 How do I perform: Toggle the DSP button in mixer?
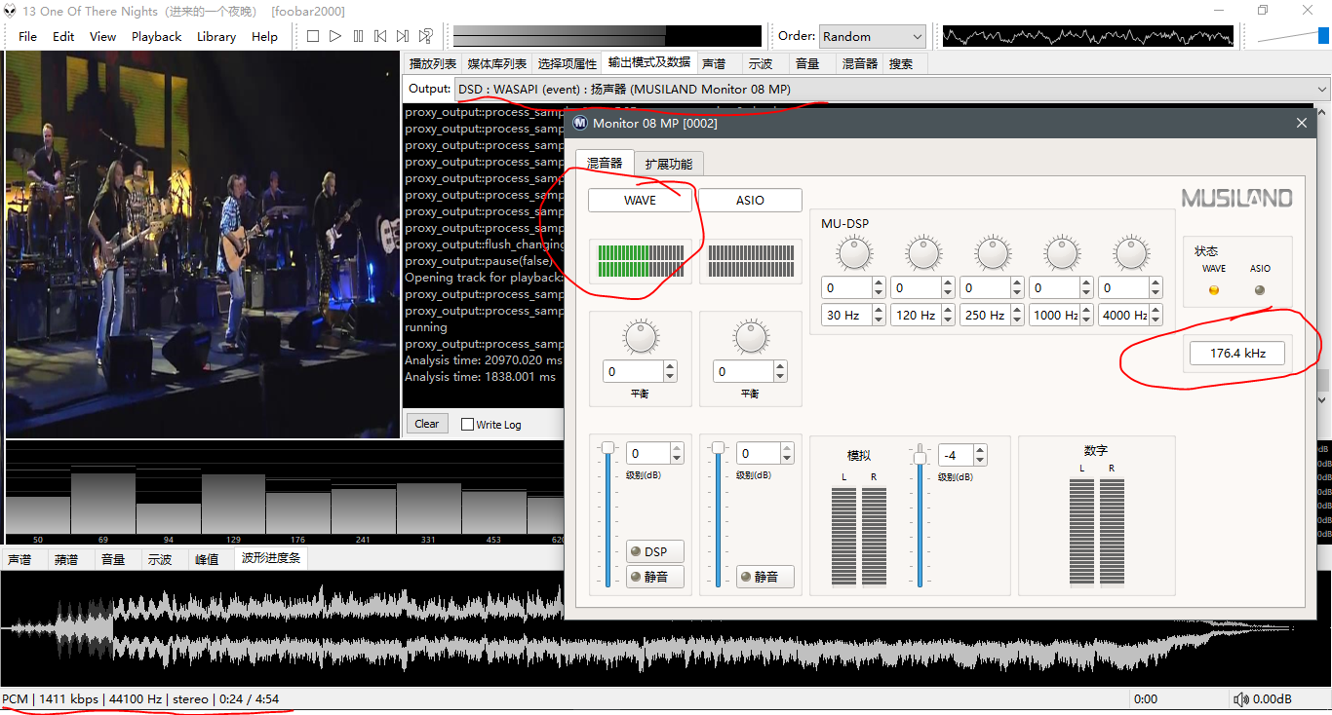[x=654, y=551]
